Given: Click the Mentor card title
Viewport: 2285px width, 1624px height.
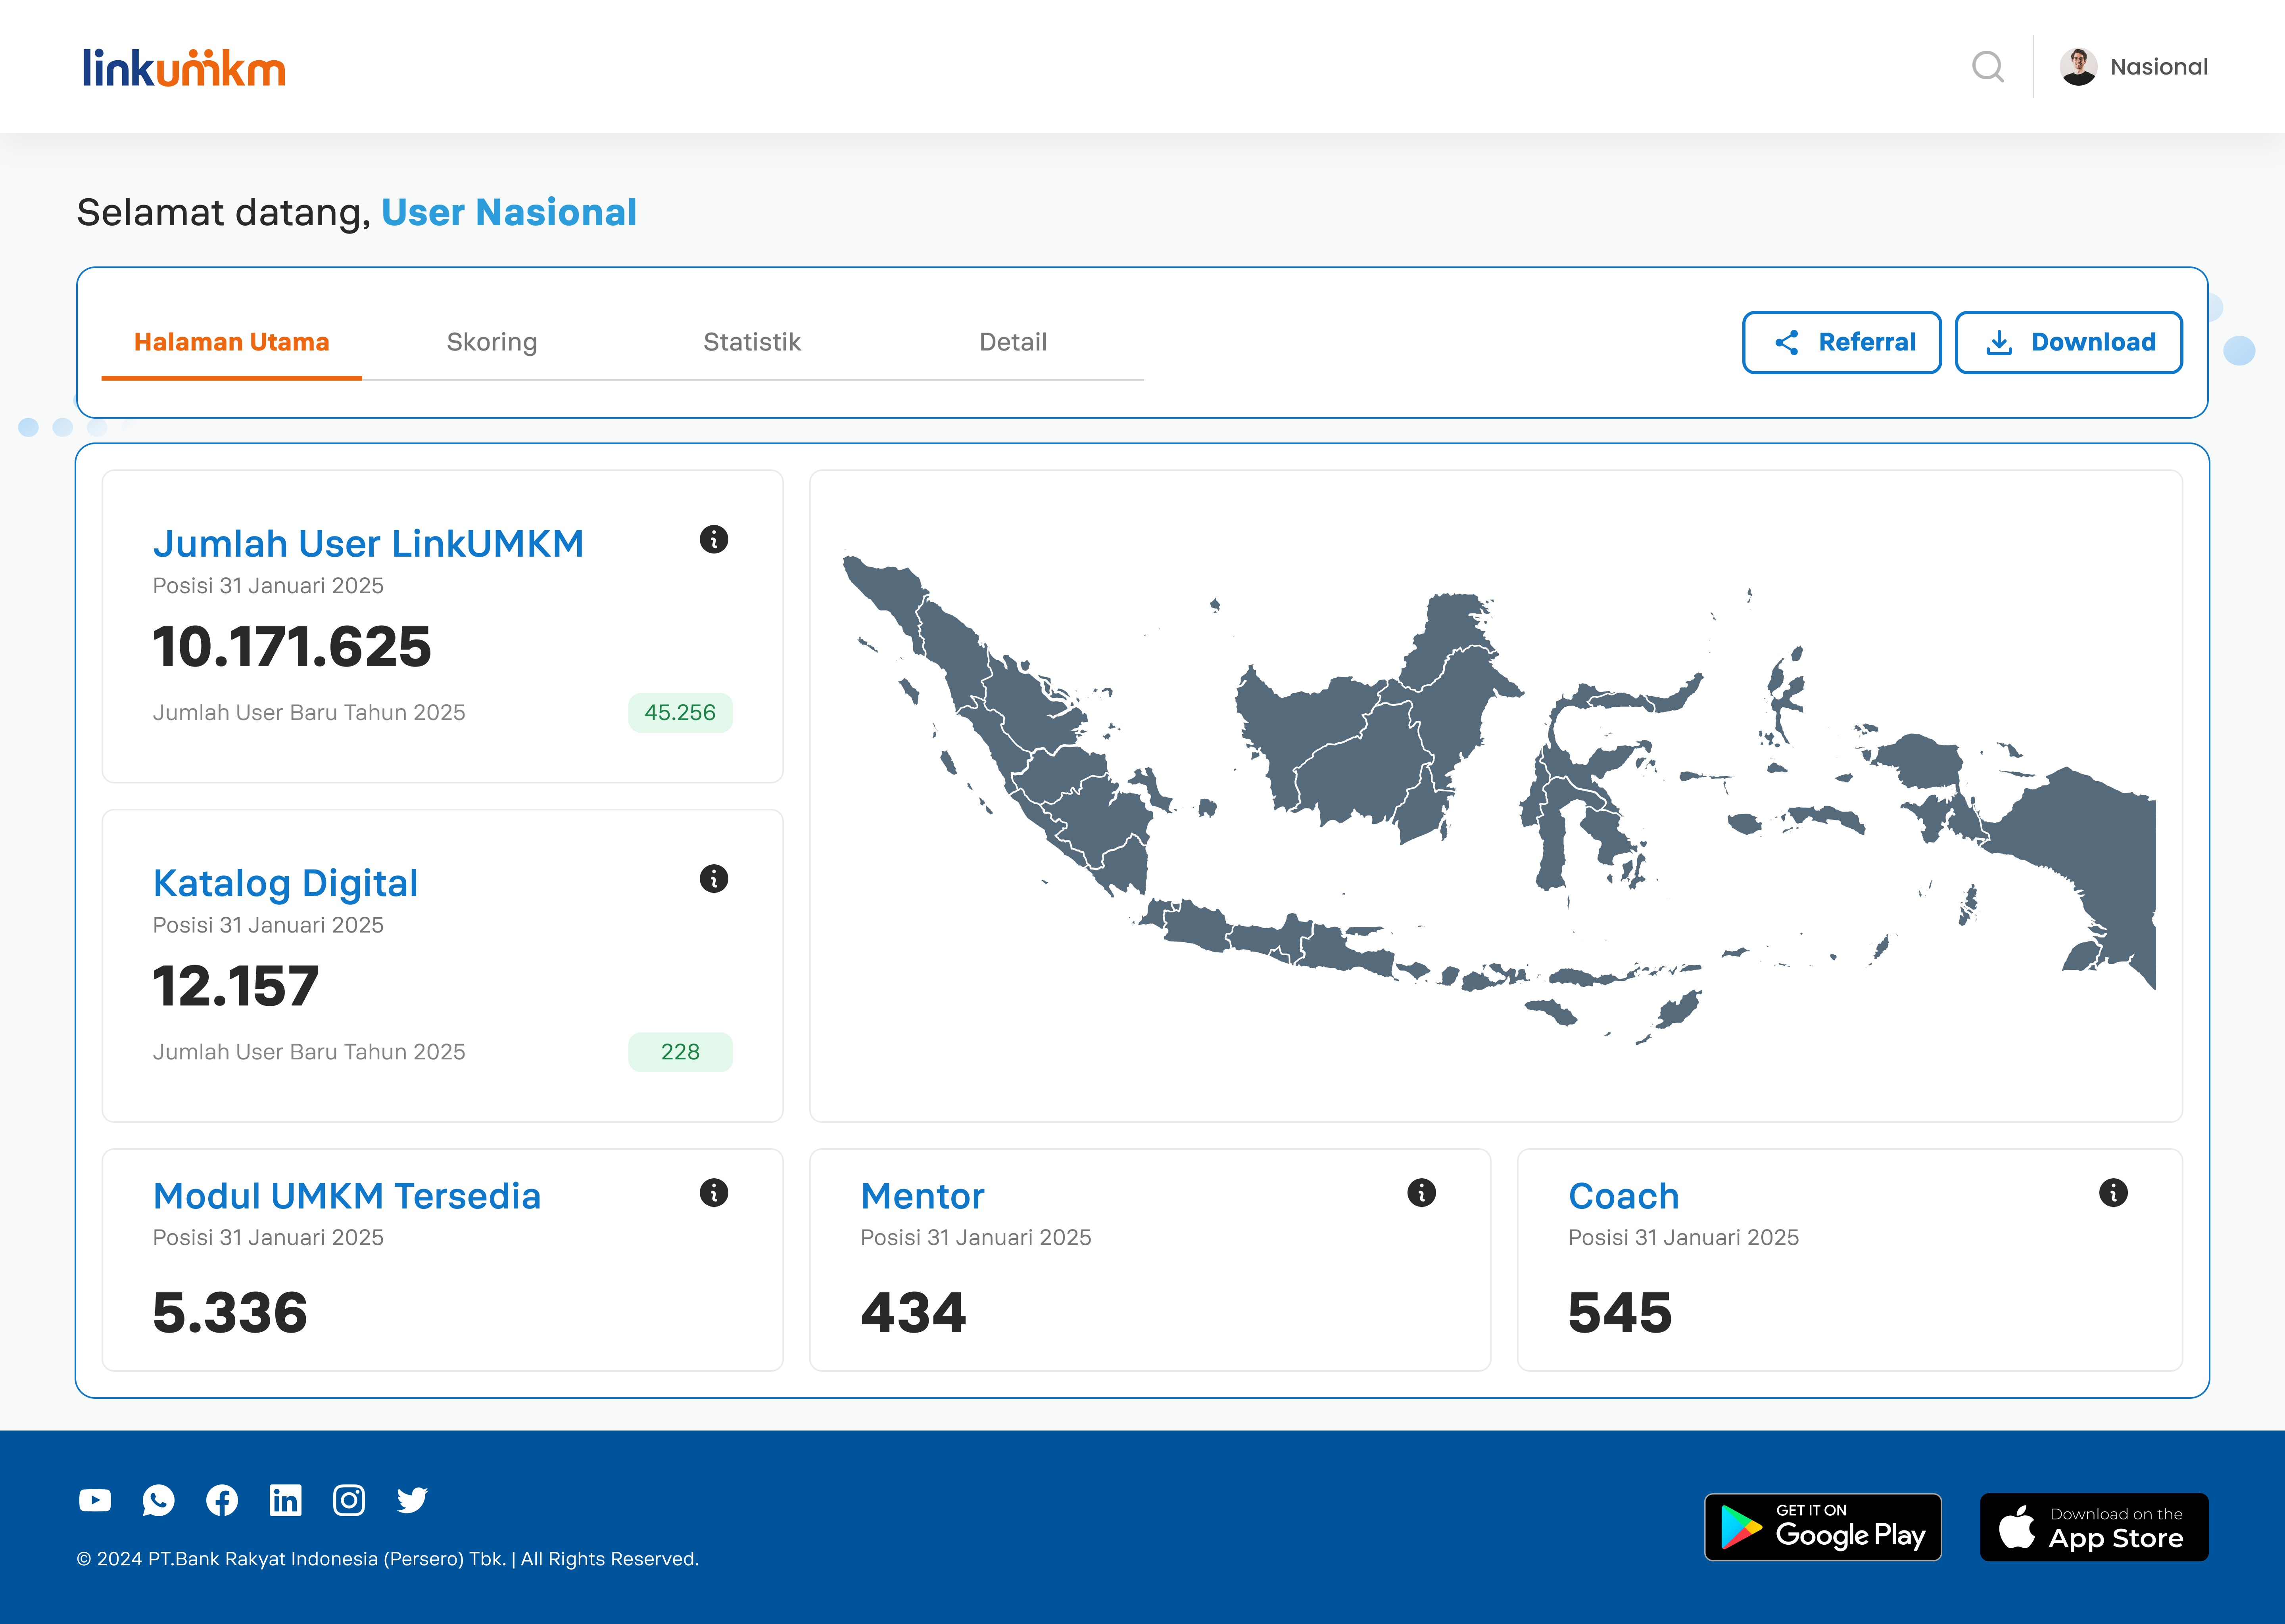Looking at the screenshot, I should point(922,1196).
